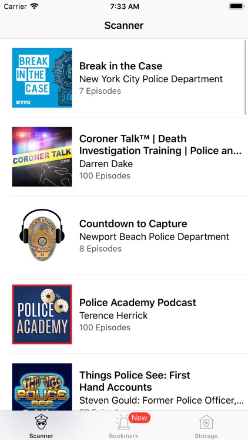Tap New York City Police Department author

pos(151,79)
